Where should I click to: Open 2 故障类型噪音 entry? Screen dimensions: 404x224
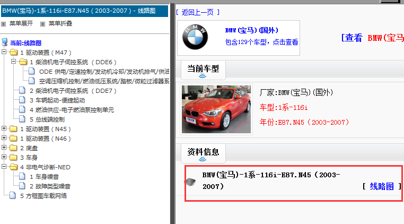coord(50,186)
